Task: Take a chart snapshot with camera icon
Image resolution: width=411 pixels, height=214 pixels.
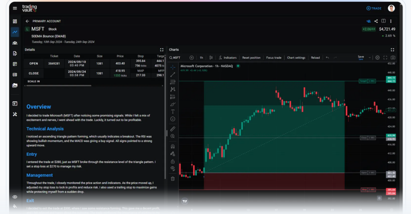Action: point(393,57)
